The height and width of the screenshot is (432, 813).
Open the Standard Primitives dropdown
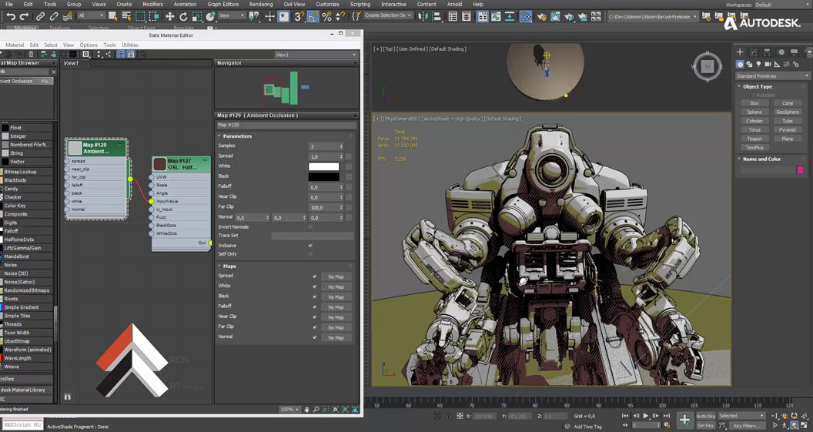[x=772, y=75]
